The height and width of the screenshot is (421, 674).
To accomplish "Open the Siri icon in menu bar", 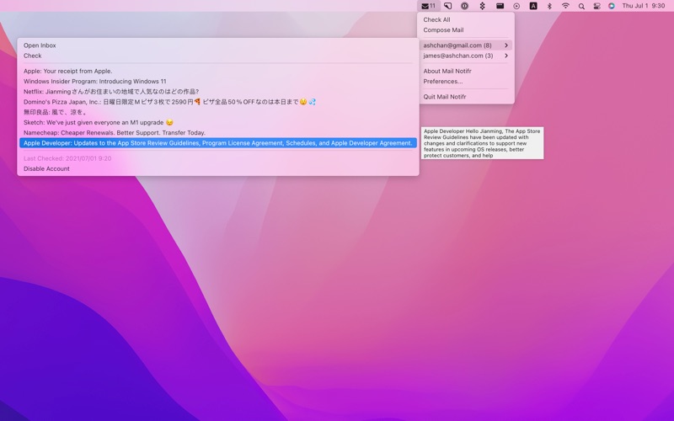I will pos(612,6).
